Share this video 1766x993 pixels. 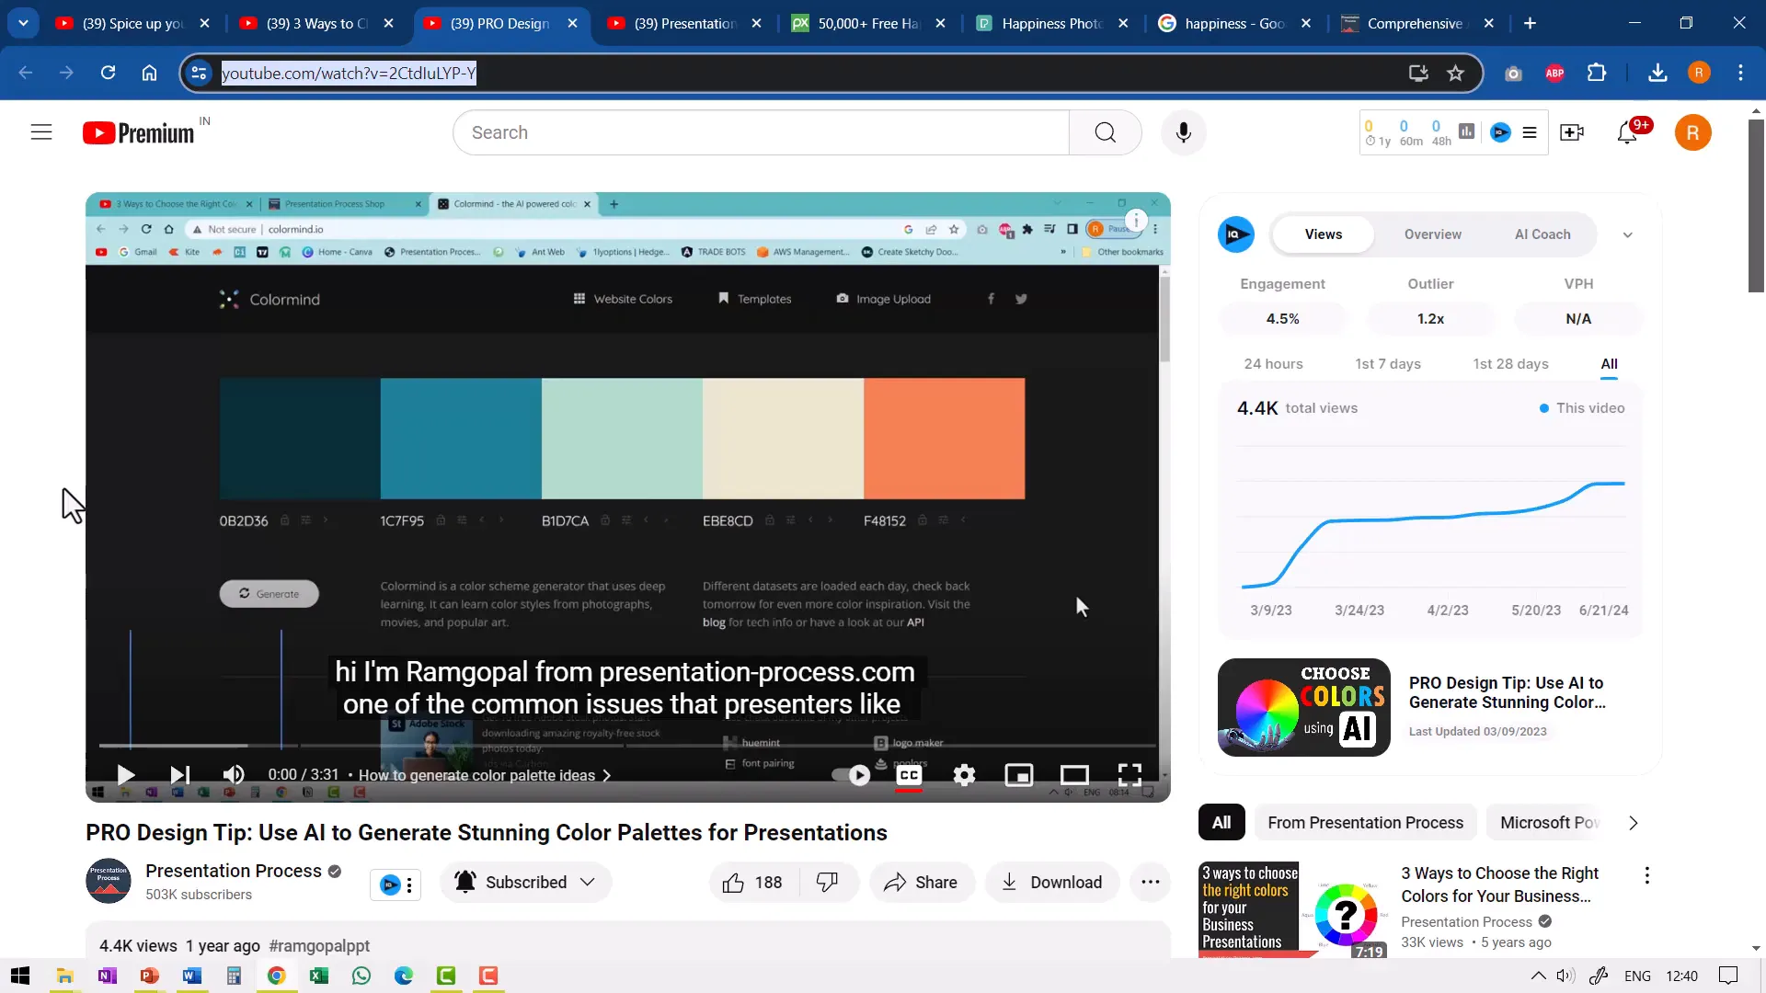pos(921,883)
